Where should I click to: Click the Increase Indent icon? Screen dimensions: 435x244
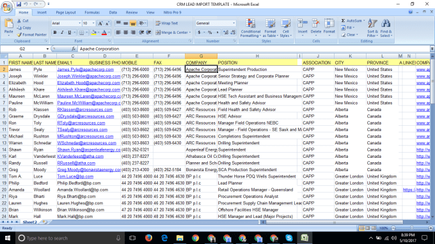(148, 33)
